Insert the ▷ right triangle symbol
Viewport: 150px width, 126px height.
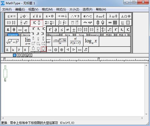tap(74, 50)
